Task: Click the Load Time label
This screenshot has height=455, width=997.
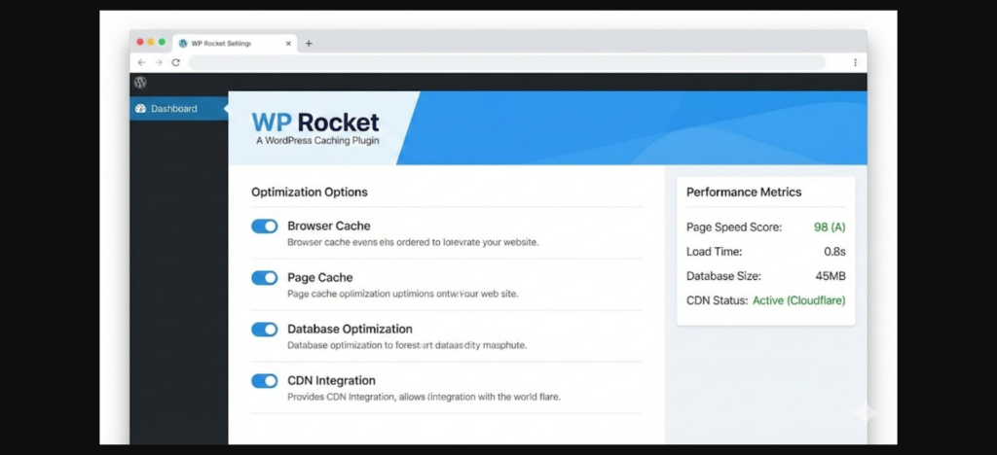Action: click(714, 252)
